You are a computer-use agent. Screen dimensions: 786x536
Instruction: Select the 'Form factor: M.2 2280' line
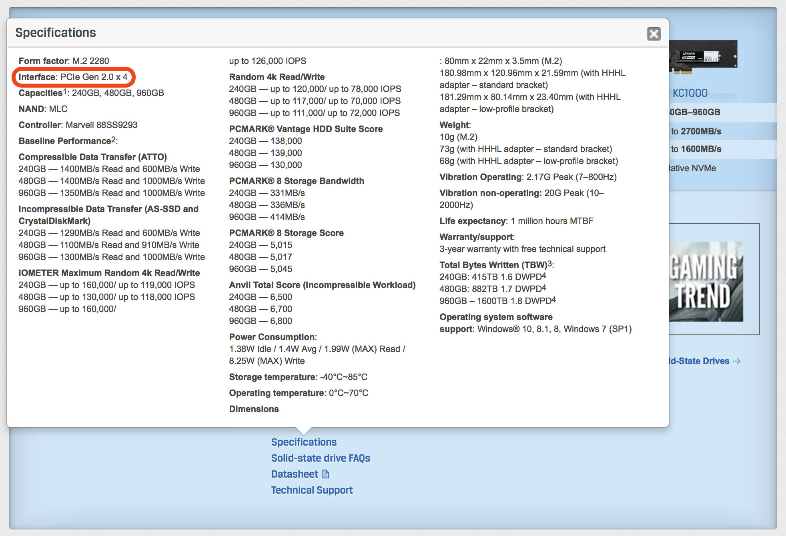click(x=64, y=61)
